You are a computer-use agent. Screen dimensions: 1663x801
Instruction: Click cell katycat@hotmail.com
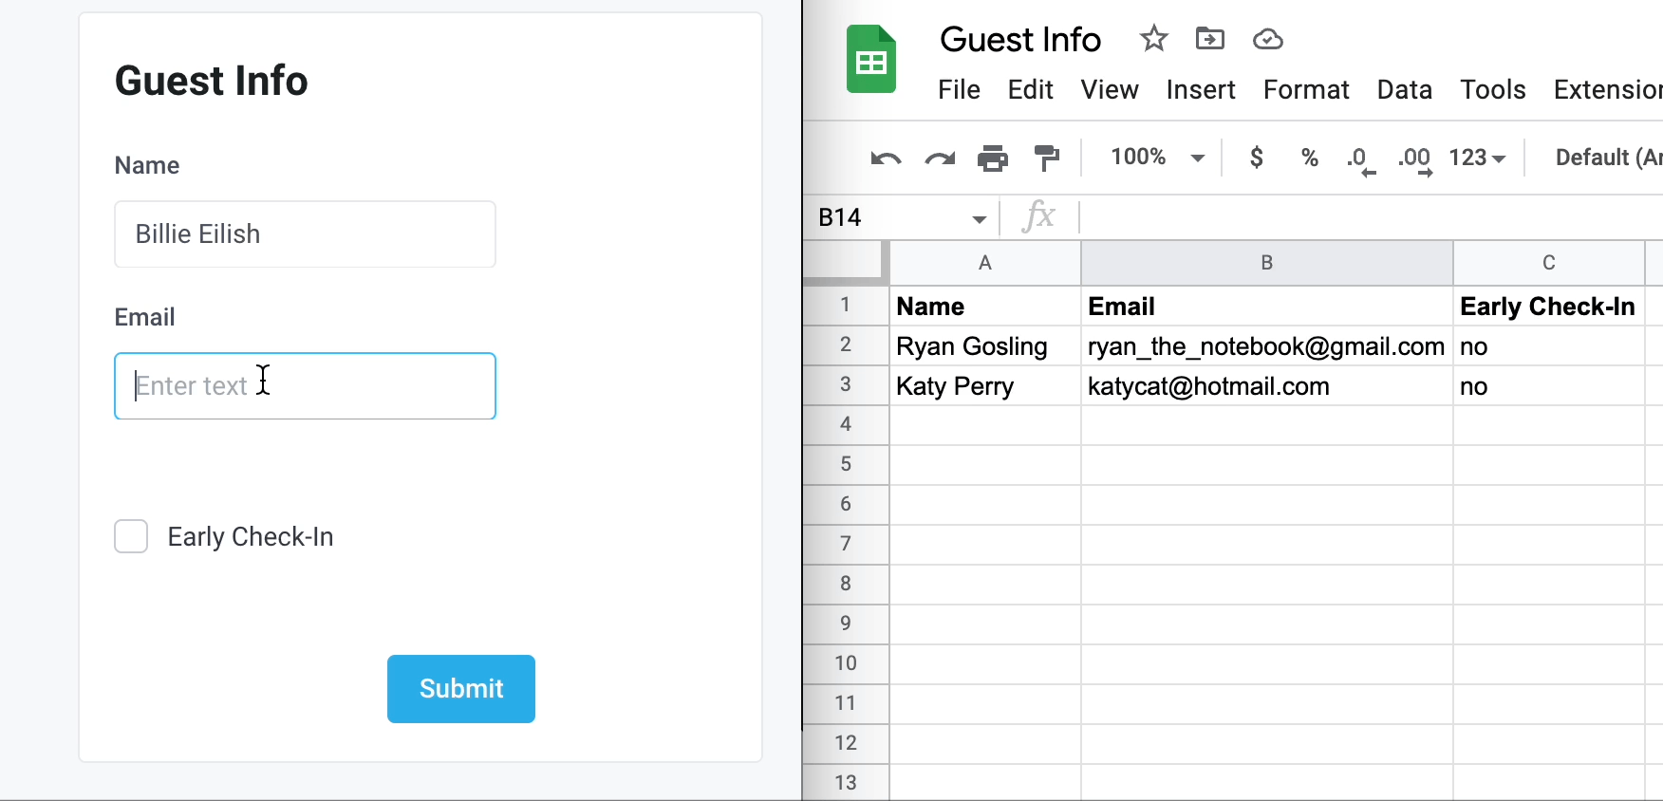click(x=1267, y=386)
